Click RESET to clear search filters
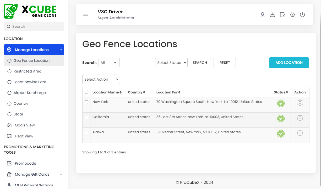321x189 pixels. 224,63
